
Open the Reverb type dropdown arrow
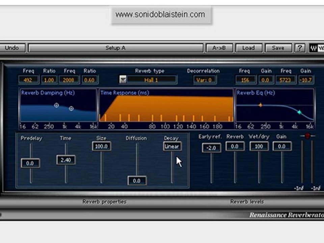(x=123, y=80)
